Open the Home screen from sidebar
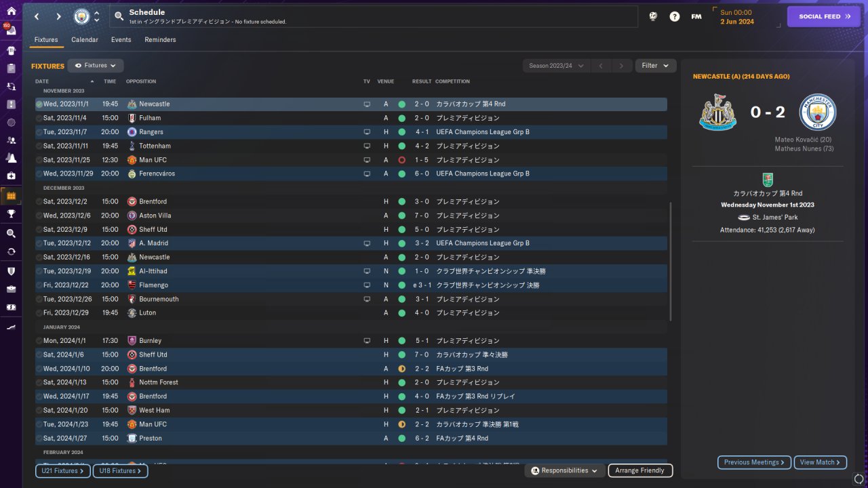868x488 pixels. point(11,11)
